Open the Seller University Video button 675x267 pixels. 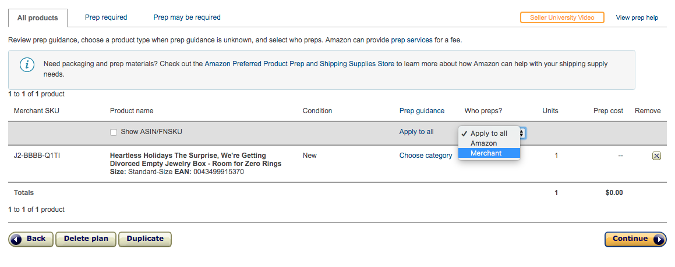coord(562,17)
